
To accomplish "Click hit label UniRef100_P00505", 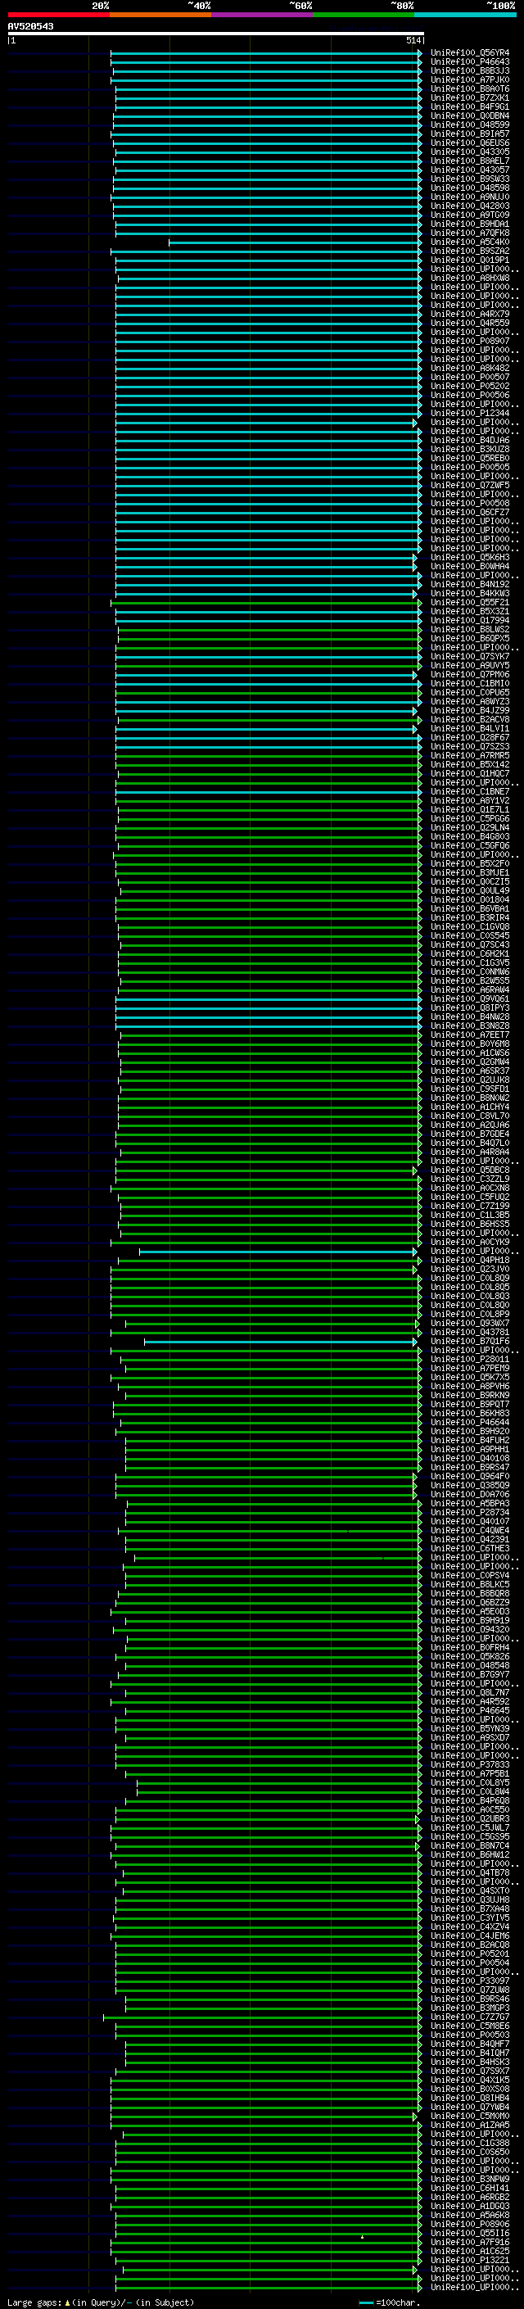I will [x=470, y=467].
